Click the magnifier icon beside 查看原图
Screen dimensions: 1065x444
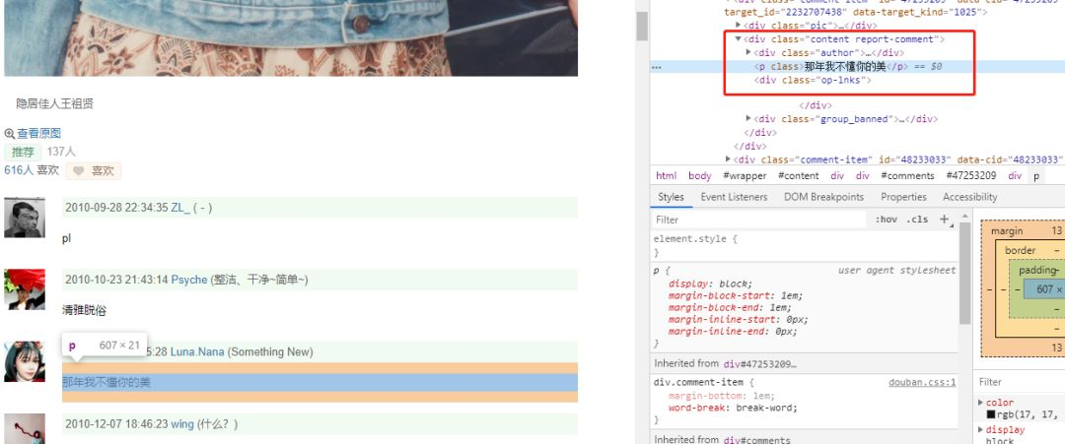coord(10,134)
